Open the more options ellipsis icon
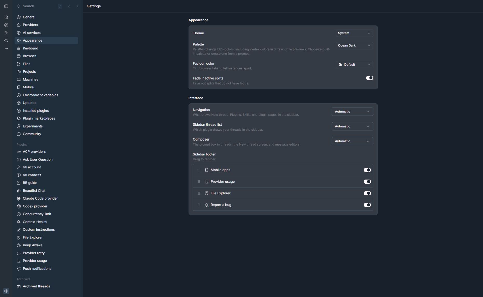This screenshot has width=483, height=297. (x=6, y=49)
